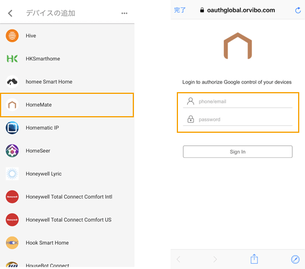Focus the phone/email input field

point(237,102)
